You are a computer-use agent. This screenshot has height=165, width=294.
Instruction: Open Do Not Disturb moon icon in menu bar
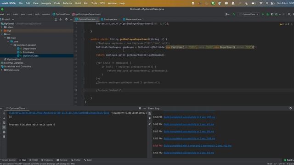point(247,3)
